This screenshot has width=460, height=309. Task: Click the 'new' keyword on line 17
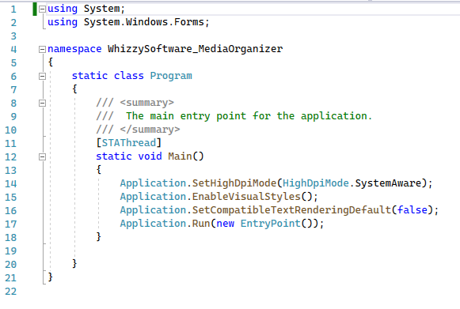(226, 224)
